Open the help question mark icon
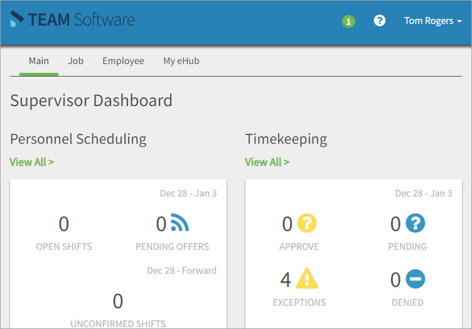 pos(379,21)
